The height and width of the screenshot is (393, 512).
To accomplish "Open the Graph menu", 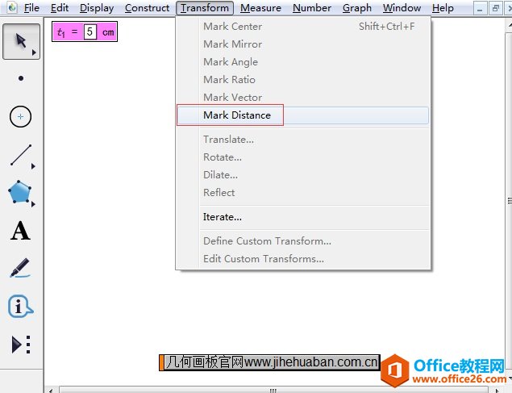I will coord(356,8).
